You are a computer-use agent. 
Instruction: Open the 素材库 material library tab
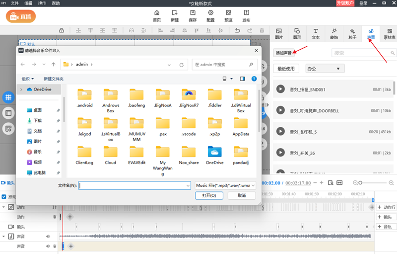pyautogui.click(x=390, y=33)
